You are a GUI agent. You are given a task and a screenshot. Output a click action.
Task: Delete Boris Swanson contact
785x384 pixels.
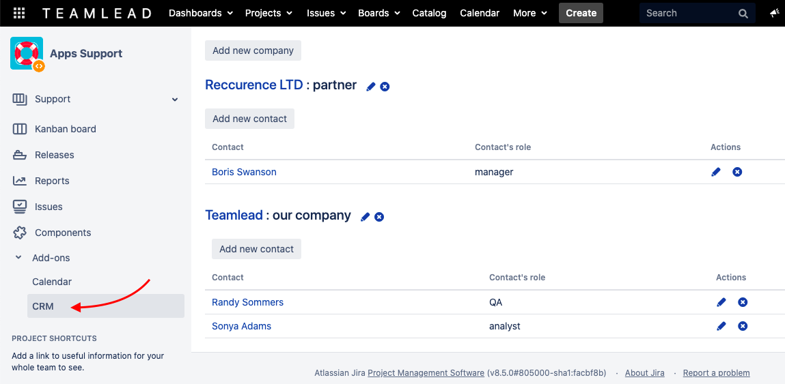point(737,172)
